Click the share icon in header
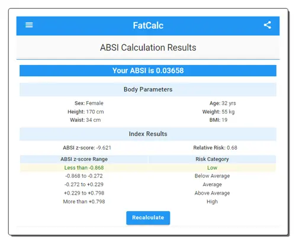 click(268, 25)
